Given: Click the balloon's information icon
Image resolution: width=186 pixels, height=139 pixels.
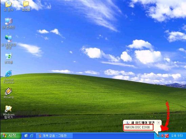Looking at the screenshot, I should coord(127,123).
